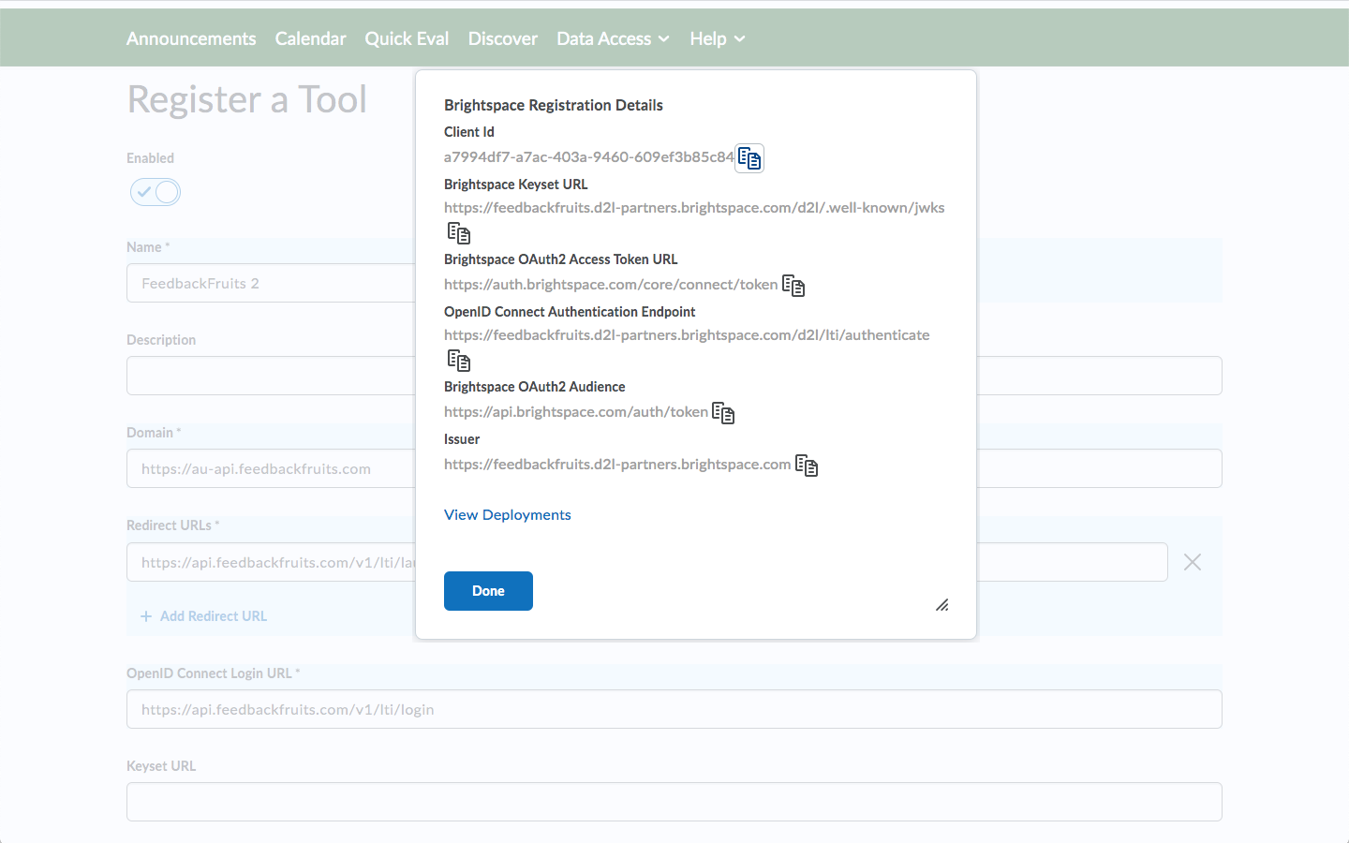1349x843 pixels.
Task: Select the https://api.brightspace.com/auth/token text
Action: coord(576,412)
